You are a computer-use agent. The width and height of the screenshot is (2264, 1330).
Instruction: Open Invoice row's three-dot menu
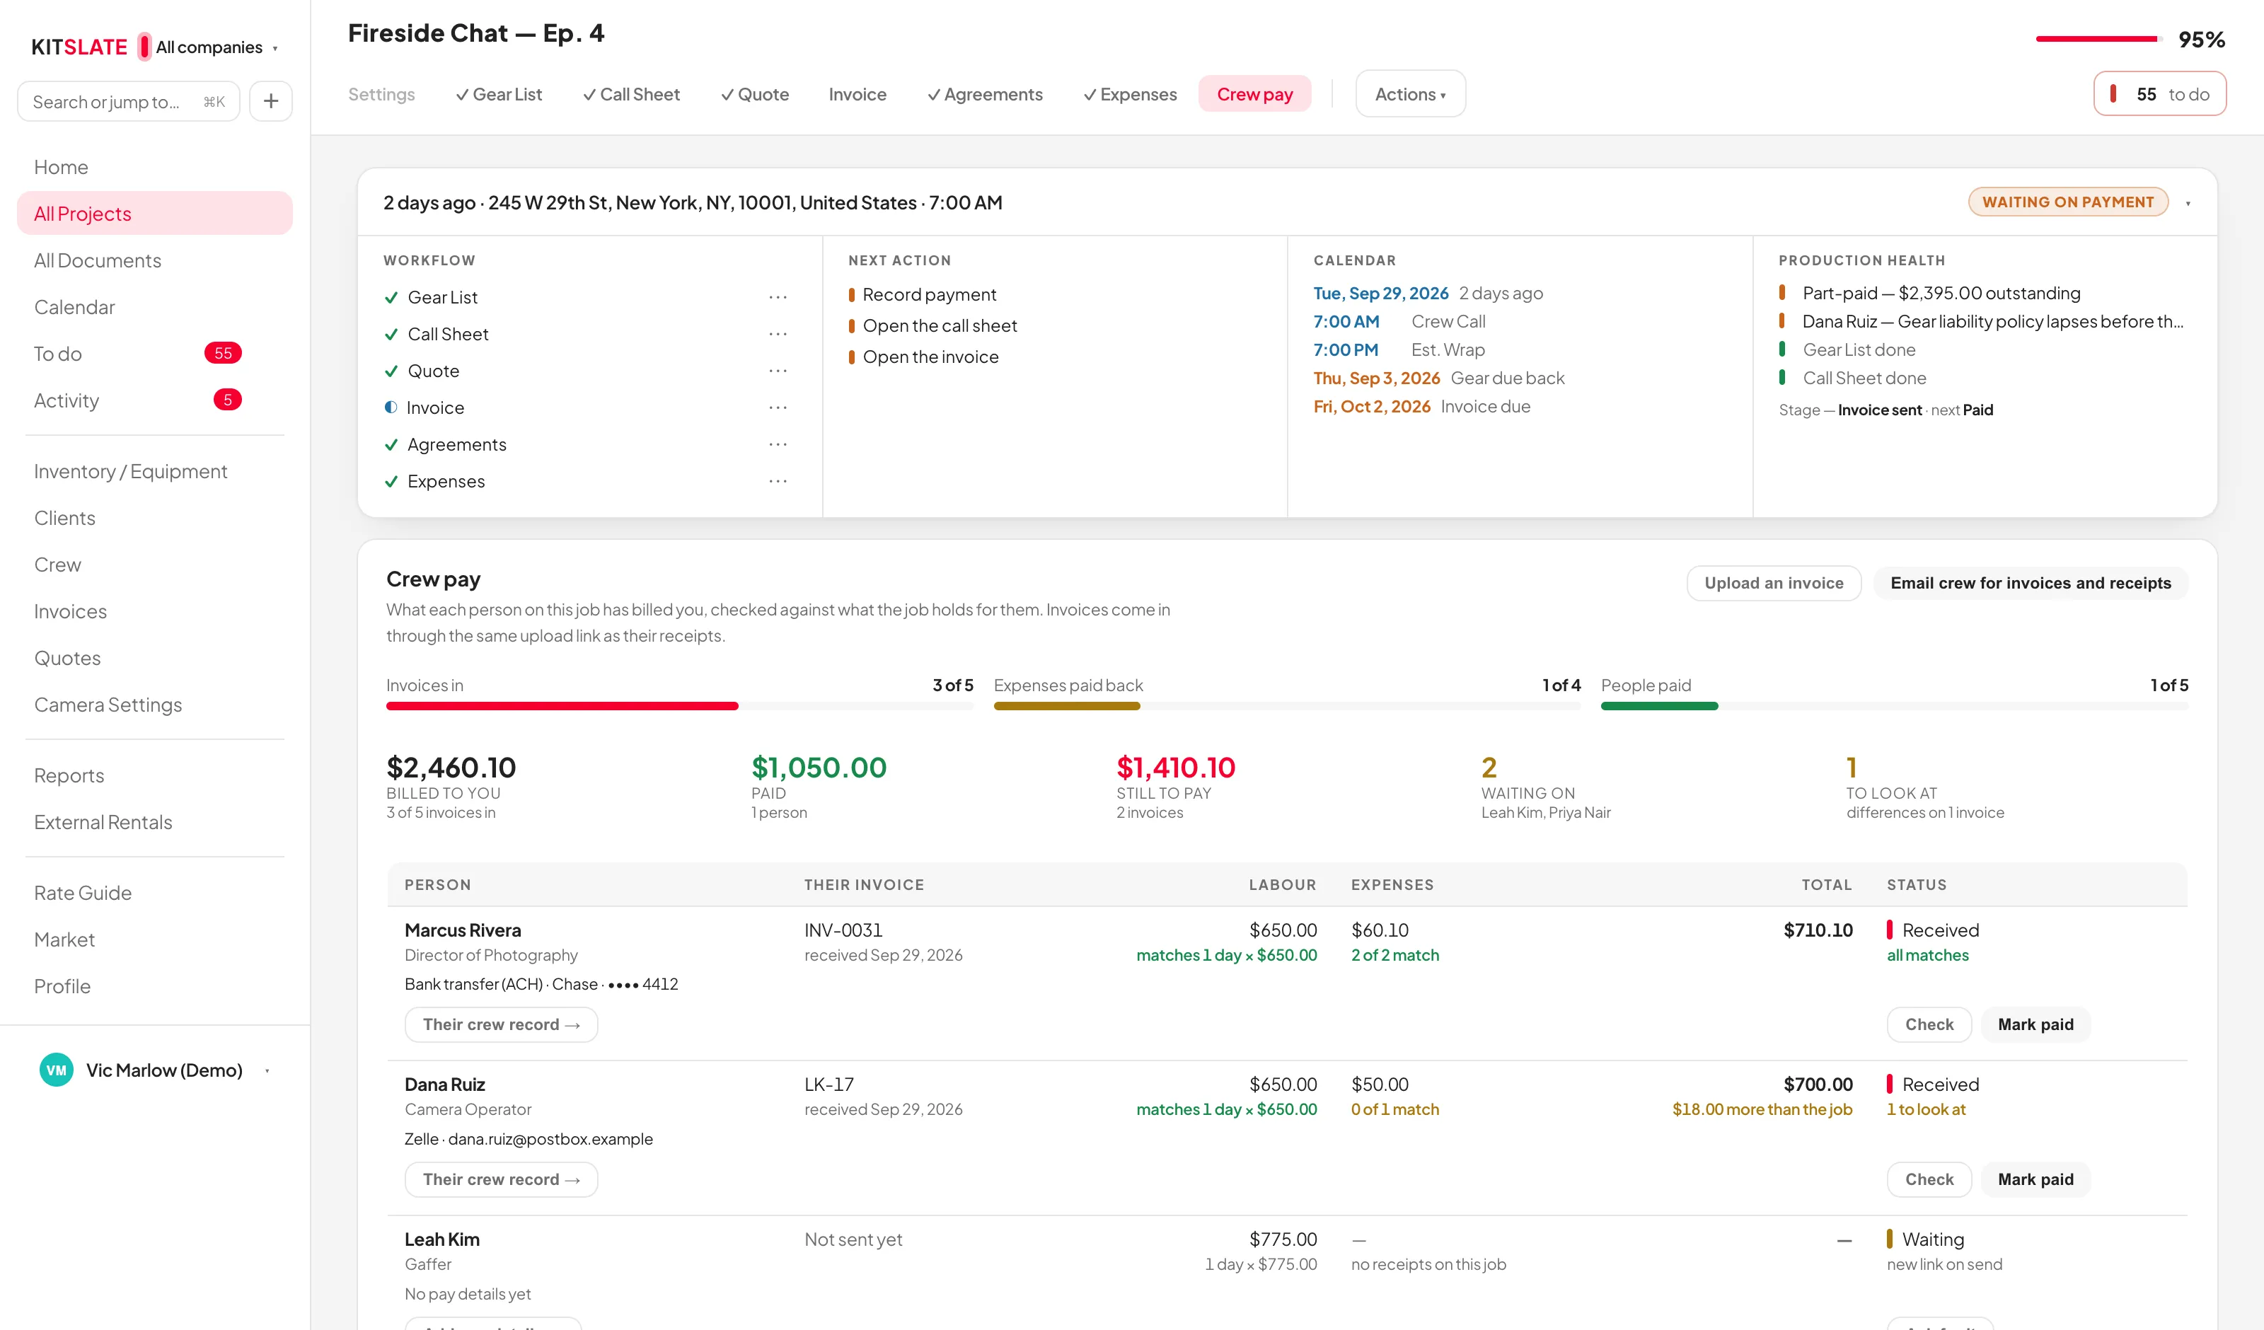pyautogui.click(x=778, y=408)
